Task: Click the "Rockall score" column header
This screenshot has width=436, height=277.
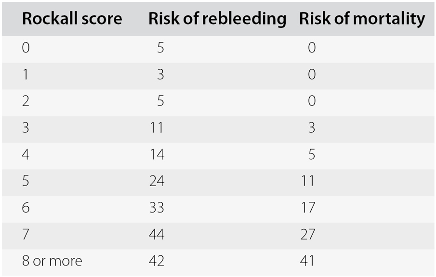Action: point(72,19)
